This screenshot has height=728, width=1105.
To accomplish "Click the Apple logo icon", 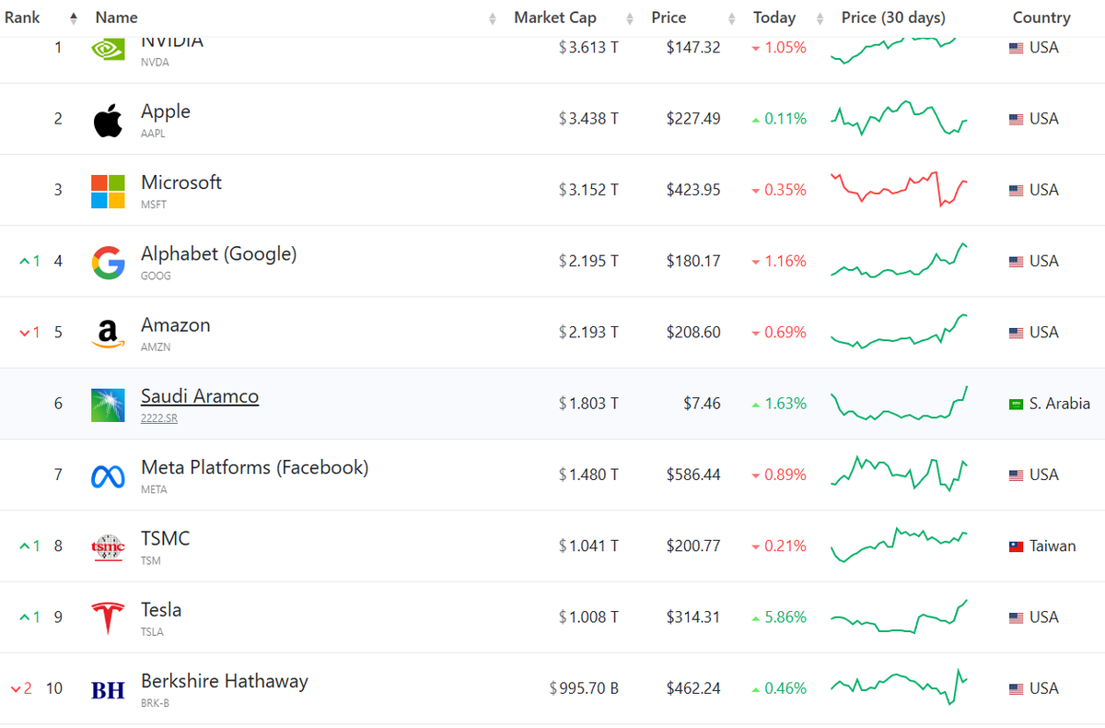I will pos(108,120).
